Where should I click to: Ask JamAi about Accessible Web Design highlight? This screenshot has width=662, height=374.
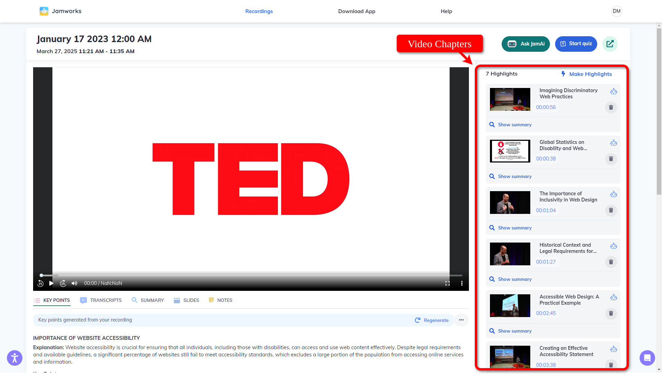point(614,297)
